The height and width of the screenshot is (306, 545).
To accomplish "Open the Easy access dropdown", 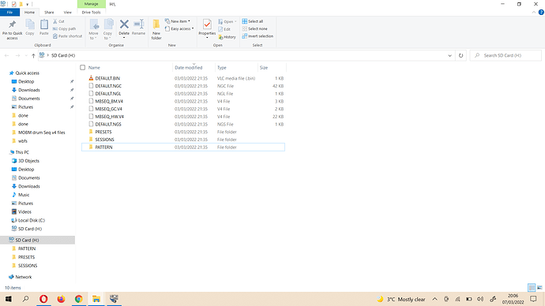I will [x=179, y=29].
